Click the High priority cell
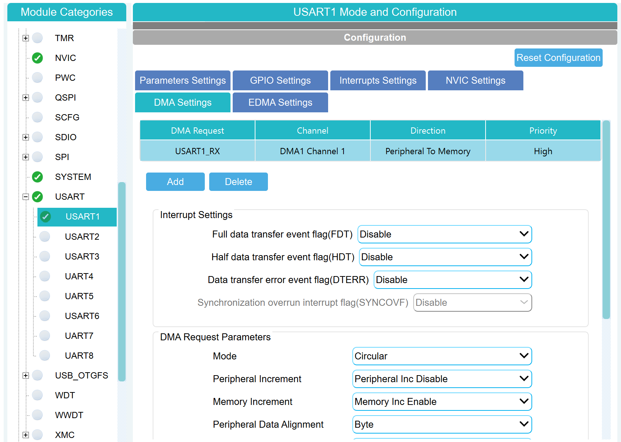Viewport: 621px width, 442px height. 543,151
